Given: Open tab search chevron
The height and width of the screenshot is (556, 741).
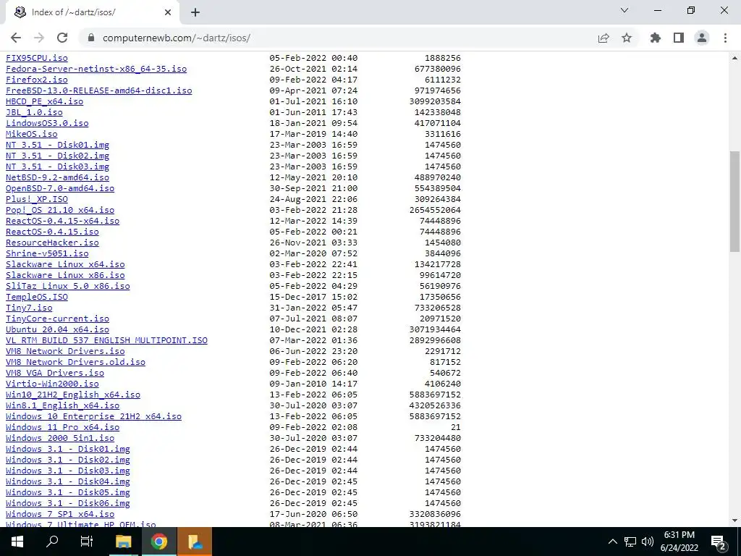Looking at the screenshot, I should click(624, 10).
